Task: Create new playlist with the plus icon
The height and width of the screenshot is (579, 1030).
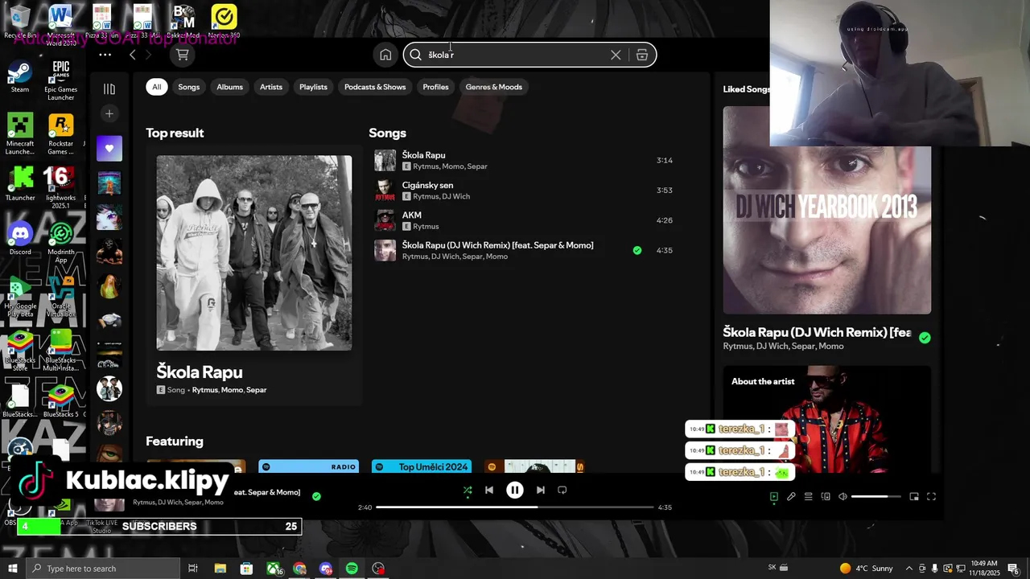Action: [x=109, y=113]
